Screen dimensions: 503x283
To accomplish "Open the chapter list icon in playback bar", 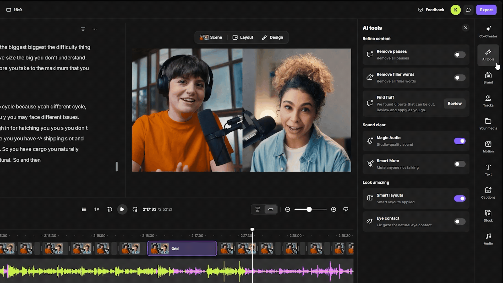I will 84,209.
